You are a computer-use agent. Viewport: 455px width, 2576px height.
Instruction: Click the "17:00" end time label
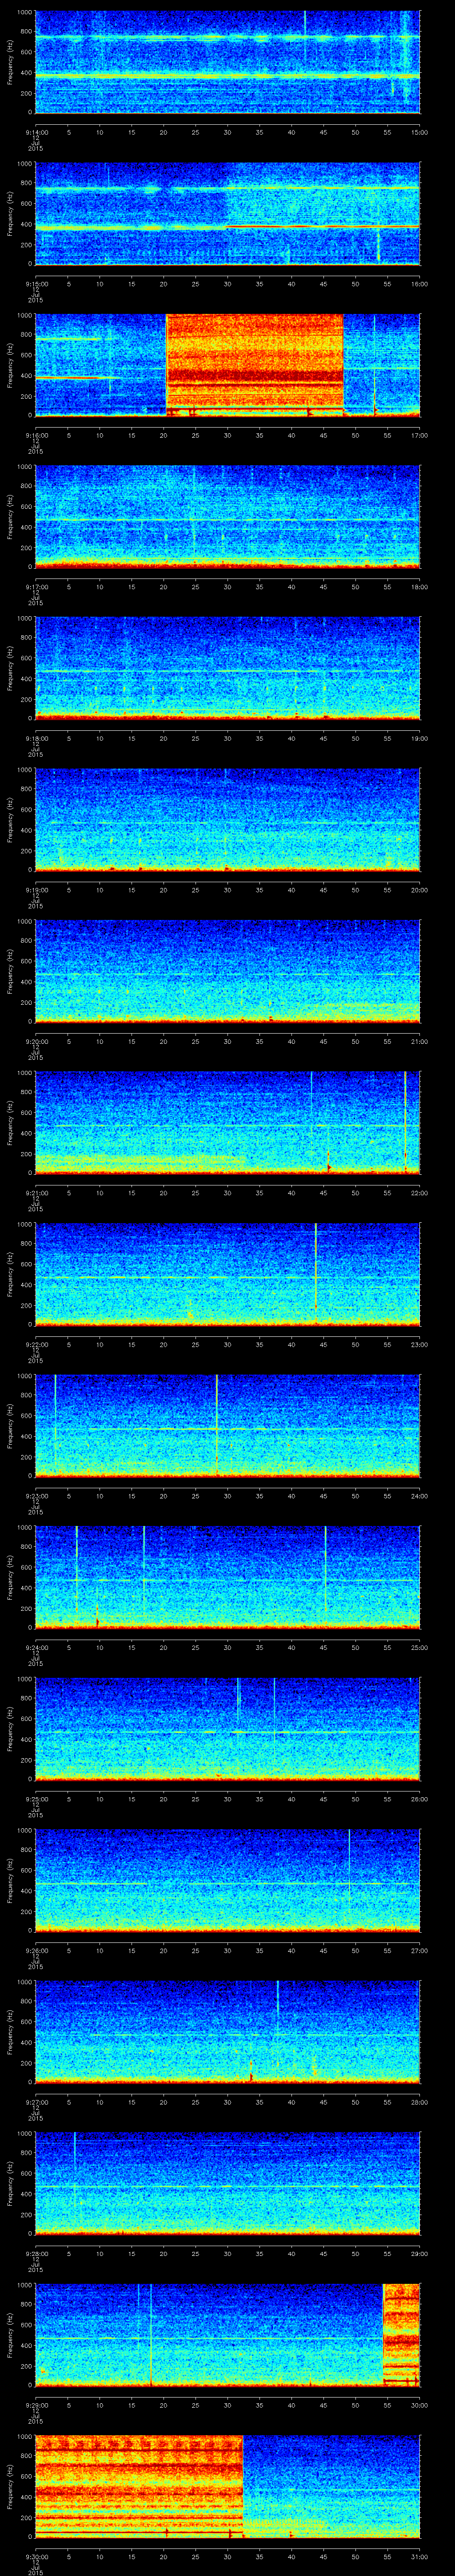(420, 435)
